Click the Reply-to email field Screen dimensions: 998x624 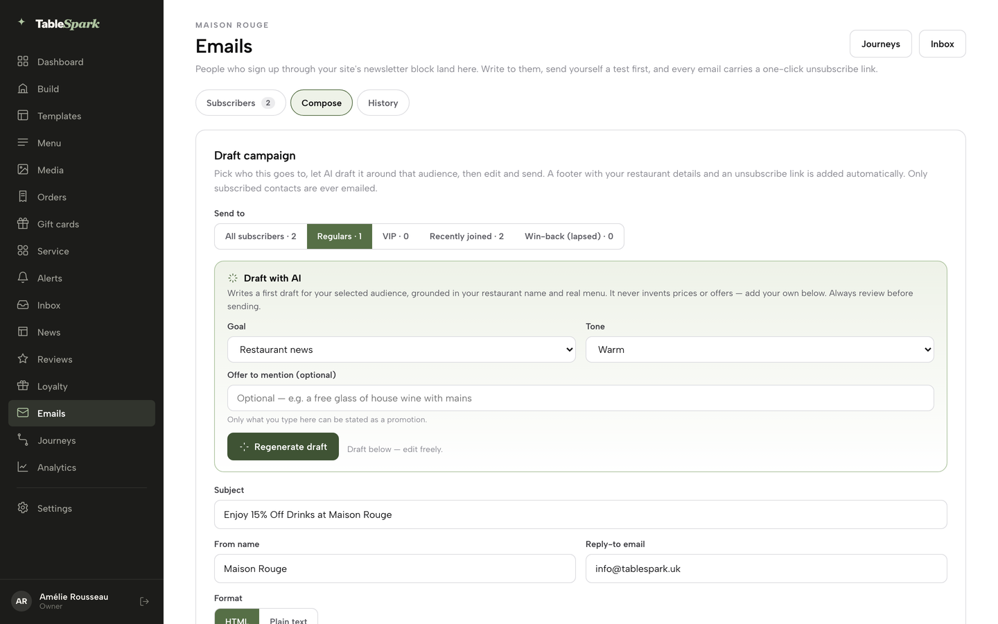[x=767, y=569]
